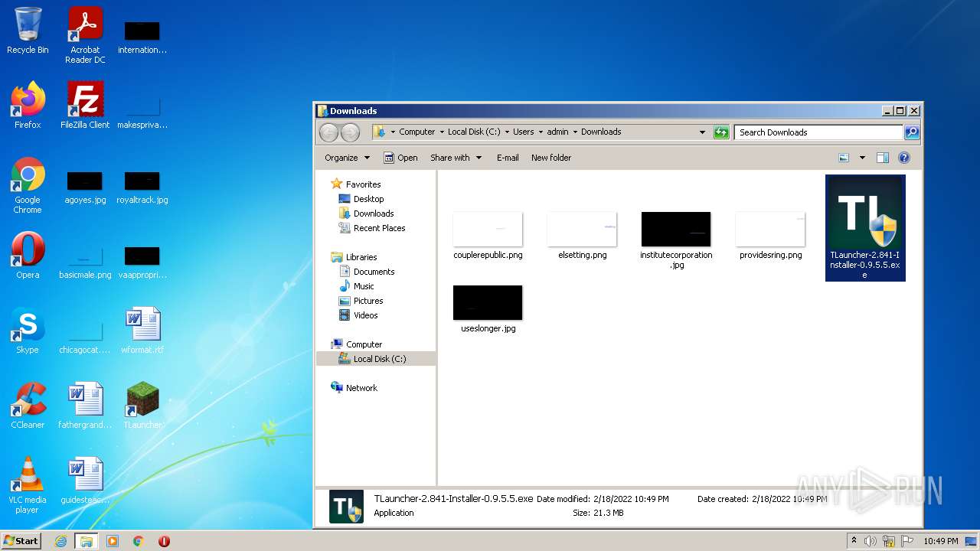Refresh the Downloads folder view

[x=721, y=132]
